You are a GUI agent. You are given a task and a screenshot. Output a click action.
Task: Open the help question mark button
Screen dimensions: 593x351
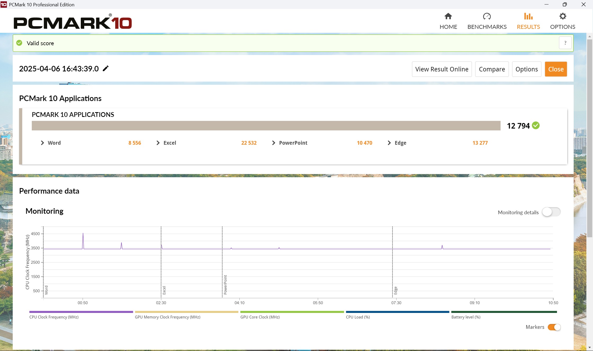pos(565,43)
